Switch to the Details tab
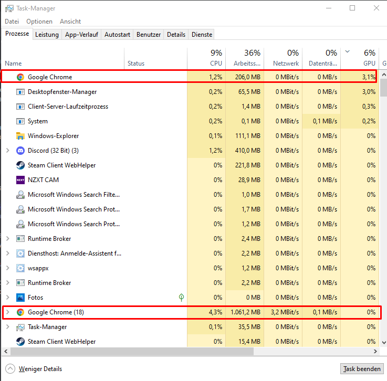Viewport: 387px width, 381px height. [176, 35]
